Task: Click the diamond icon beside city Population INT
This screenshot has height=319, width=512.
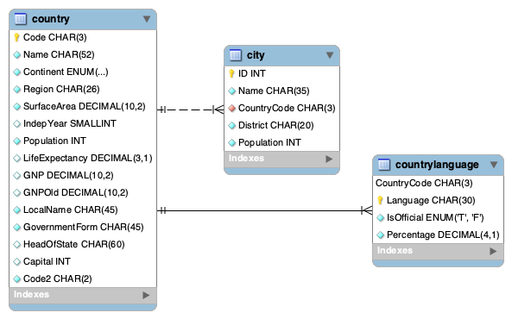Action: 232,143
